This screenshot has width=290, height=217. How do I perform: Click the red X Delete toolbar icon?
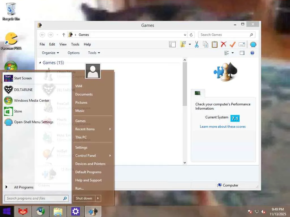coord(223,44)
